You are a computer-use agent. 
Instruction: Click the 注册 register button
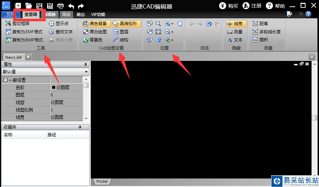point(252,6)
